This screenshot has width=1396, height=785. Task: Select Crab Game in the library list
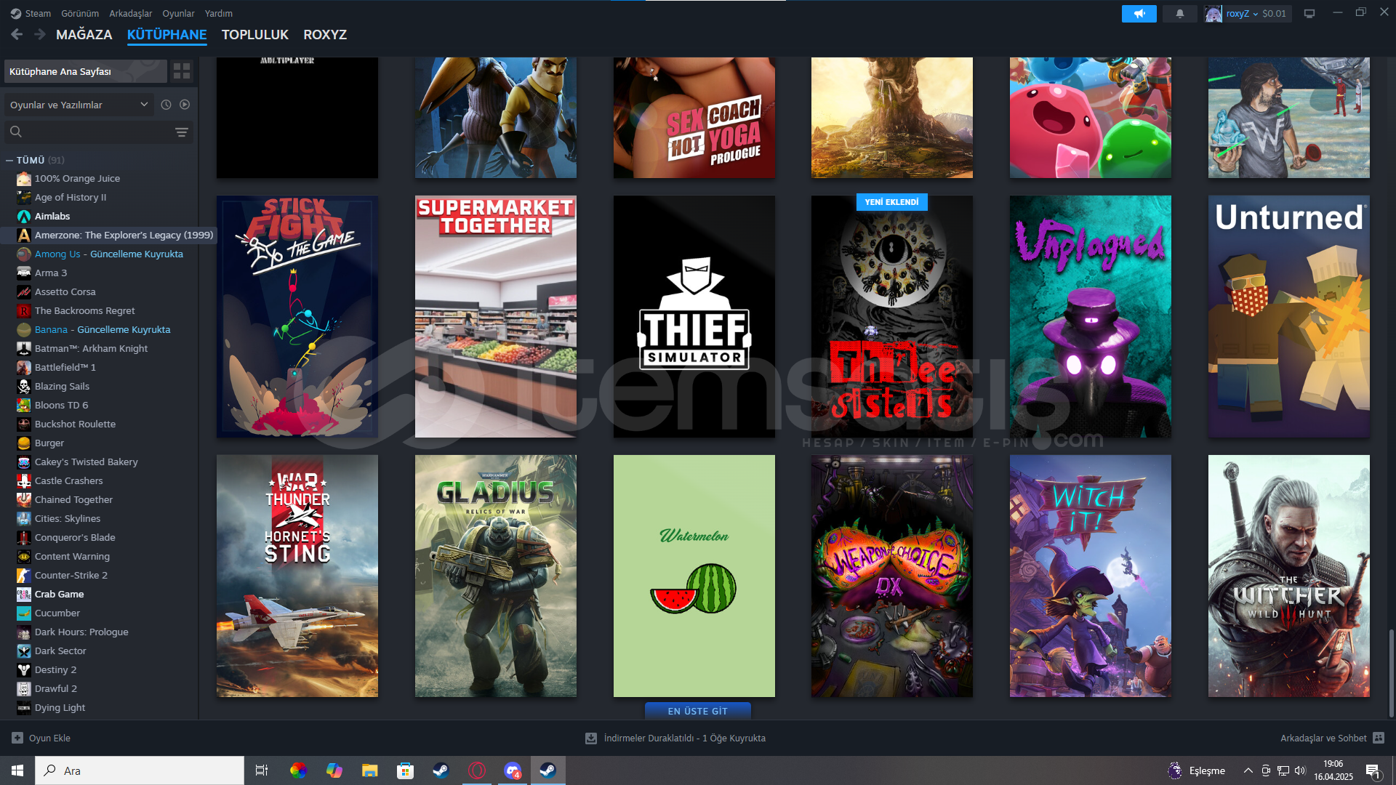pyautogui.click(x=59, y=594)
